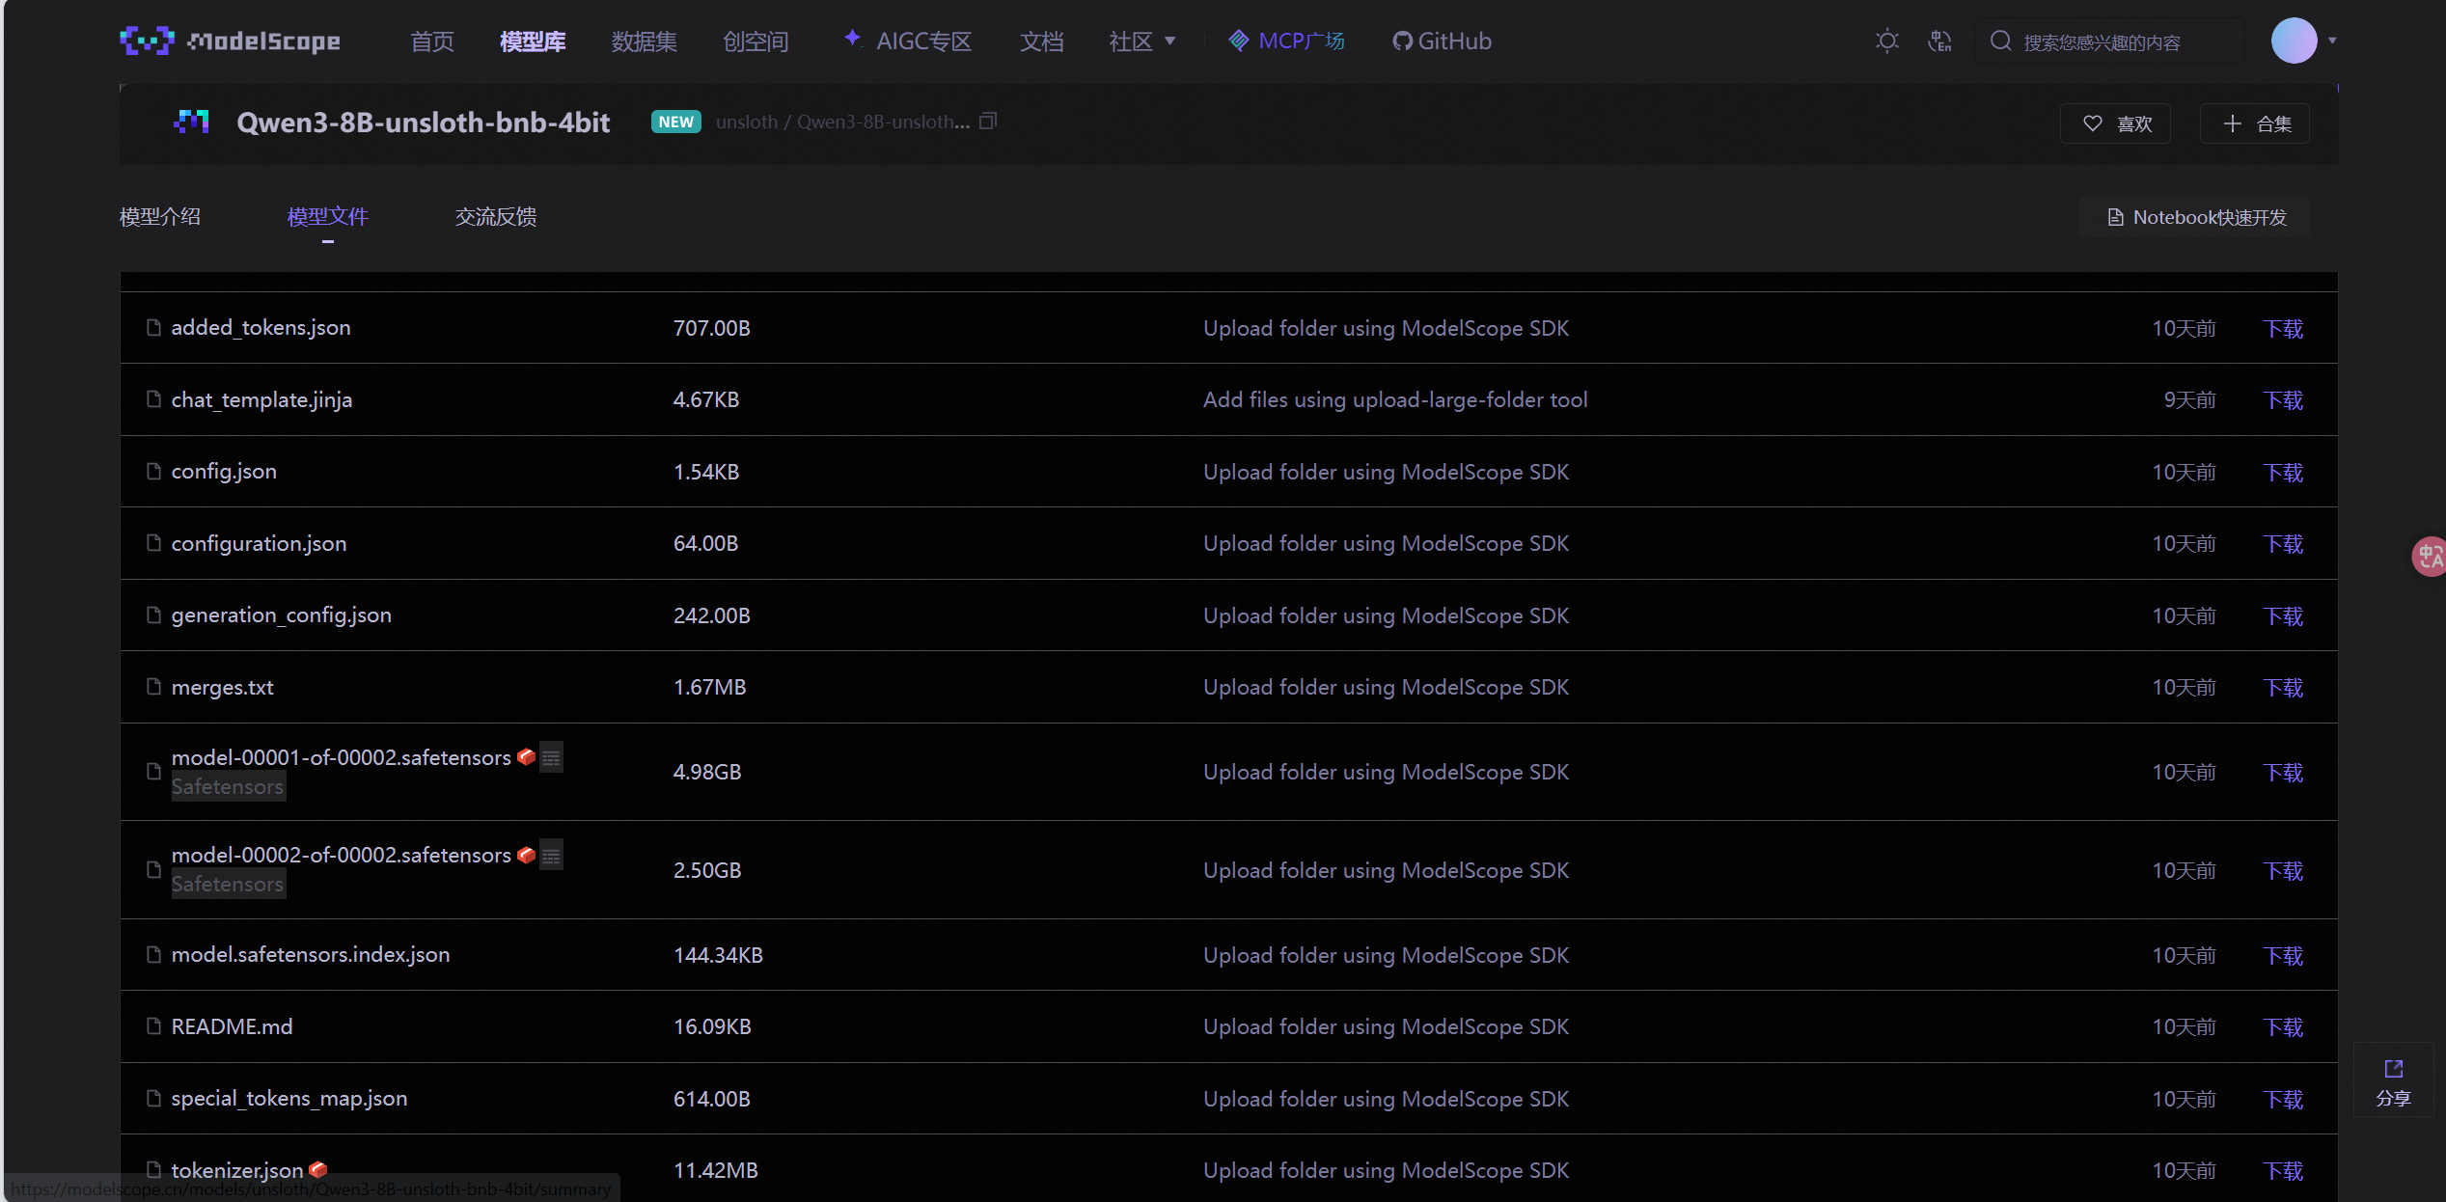Like the model with 喜欢 button
This screenshot has width=2446, height=1202.
click(2115, 123)
